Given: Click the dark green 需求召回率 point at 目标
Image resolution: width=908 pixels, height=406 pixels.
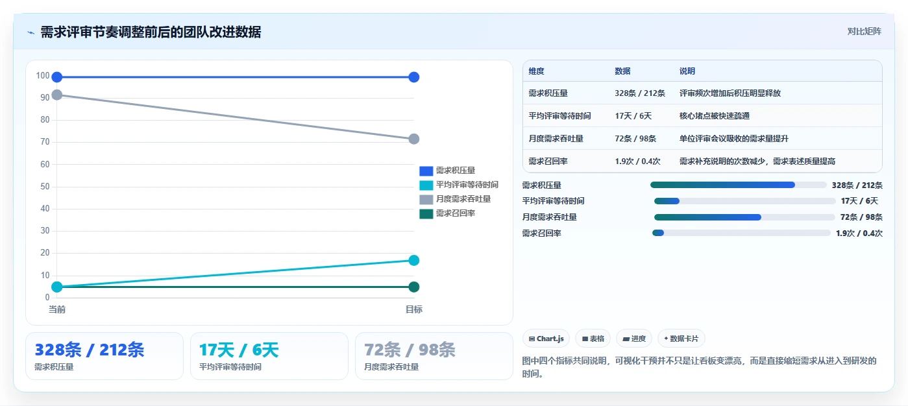Looking at the screenshot, I should [x=414, y=287].
